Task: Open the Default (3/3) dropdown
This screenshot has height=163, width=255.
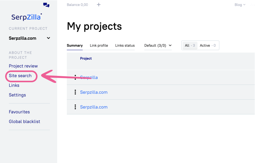Action: tap(158, 45)
